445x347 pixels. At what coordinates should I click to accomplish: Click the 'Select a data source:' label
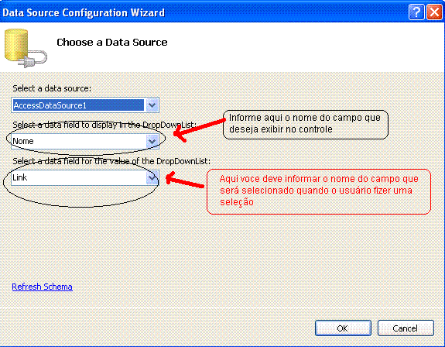52,88
